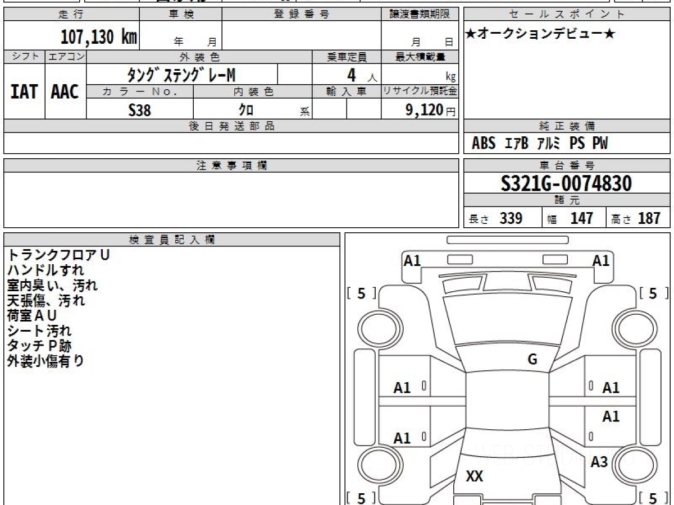
Task: Click the XX mark on the car diagram
Action: pos(475,476)
